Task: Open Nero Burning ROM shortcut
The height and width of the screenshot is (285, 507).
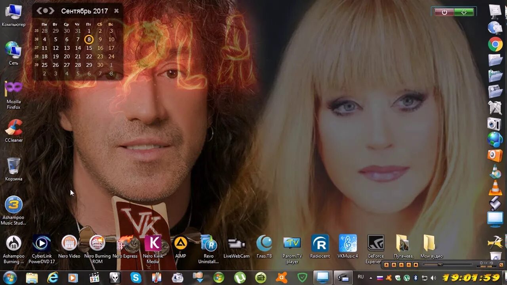Action: coord(97,249)
